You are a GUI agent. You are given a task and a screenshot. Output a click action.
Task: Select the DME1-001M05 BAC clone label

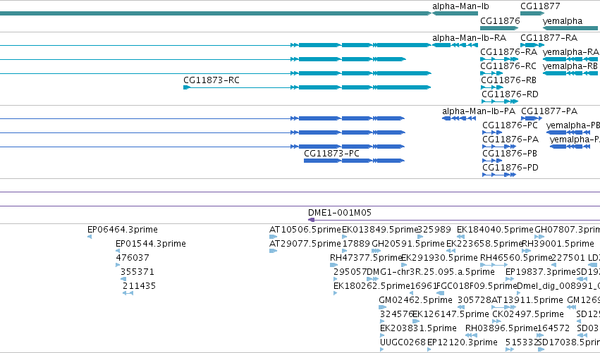[340, 213]
